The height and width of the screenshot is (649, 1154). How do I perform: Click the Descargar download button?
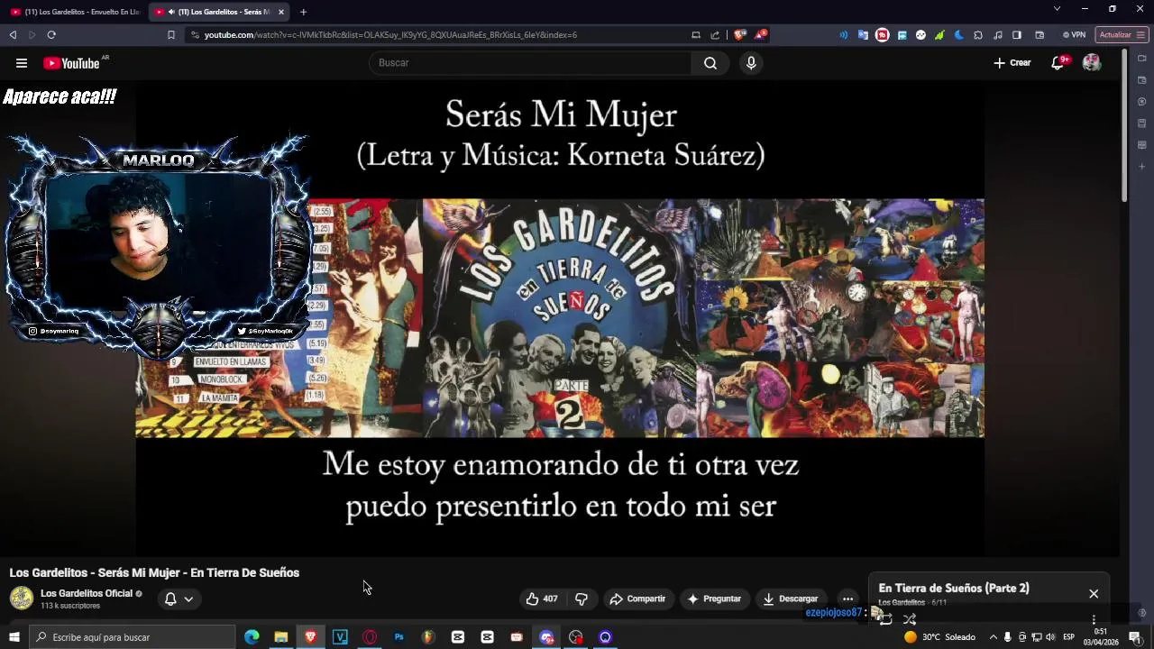[x=791, y=599]
